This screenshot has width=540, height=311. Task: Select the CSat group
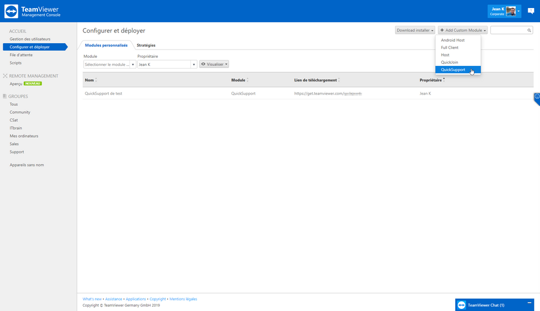(14, 120)
